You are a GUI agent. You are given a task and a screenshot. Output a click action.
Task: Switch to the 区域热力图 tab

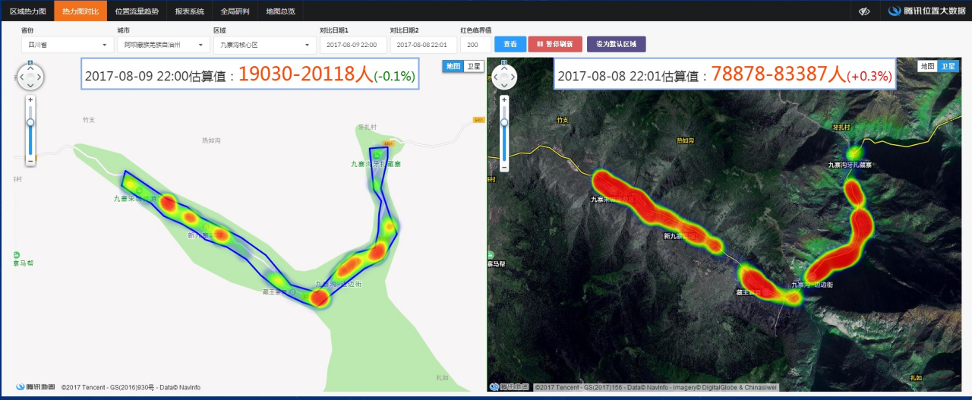pyautogui.click(x=27, y=11)
